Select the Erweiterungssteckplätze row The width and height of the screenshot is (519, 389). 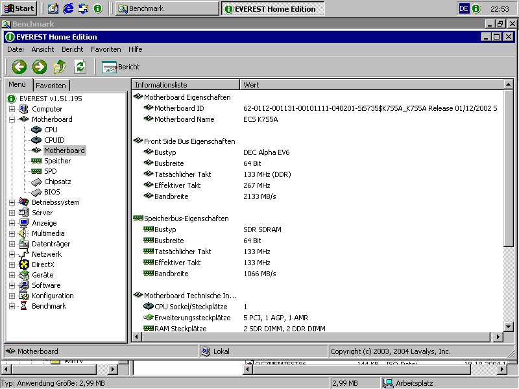pos(317,318)
